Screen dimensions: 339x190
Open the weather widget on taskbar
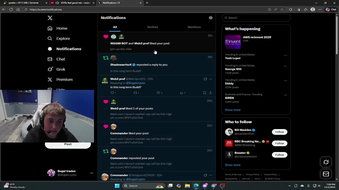pos(15,186)
